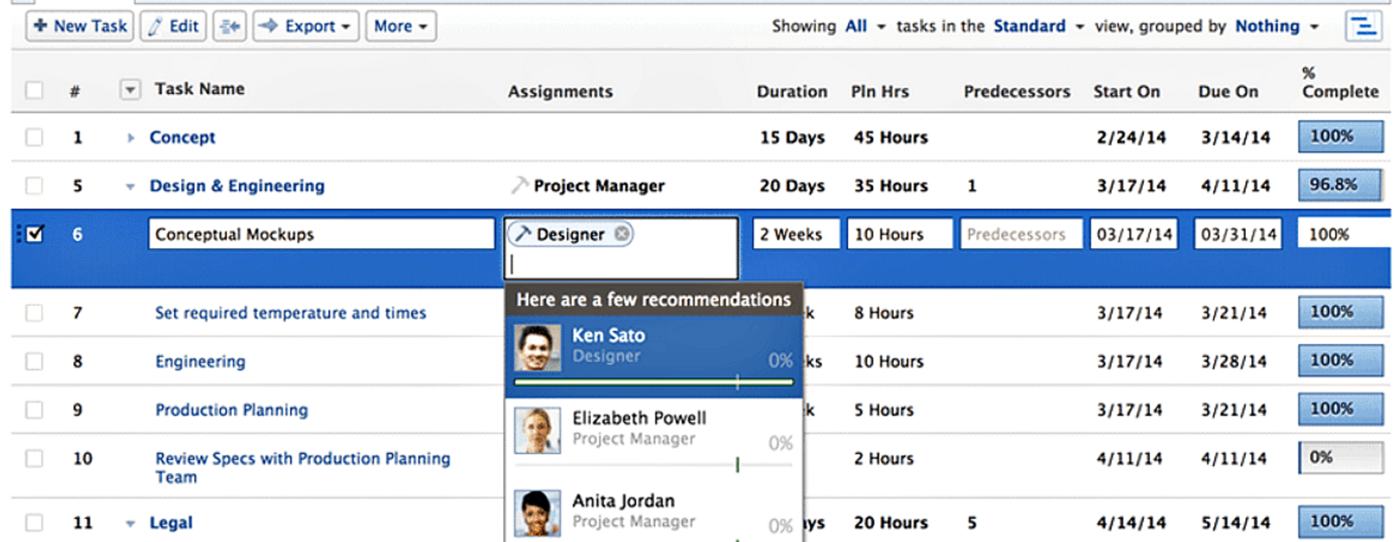Click Ken Sato's avatar photo

(537, 348)
